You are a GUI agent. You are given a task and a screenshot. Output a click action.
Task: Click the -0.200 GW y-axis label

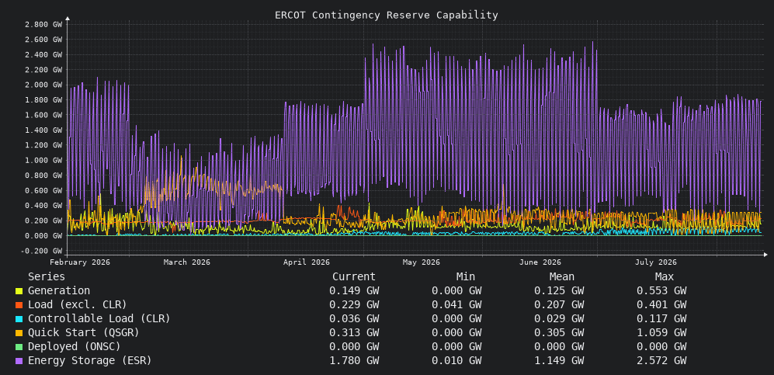[x=42, y=251]
